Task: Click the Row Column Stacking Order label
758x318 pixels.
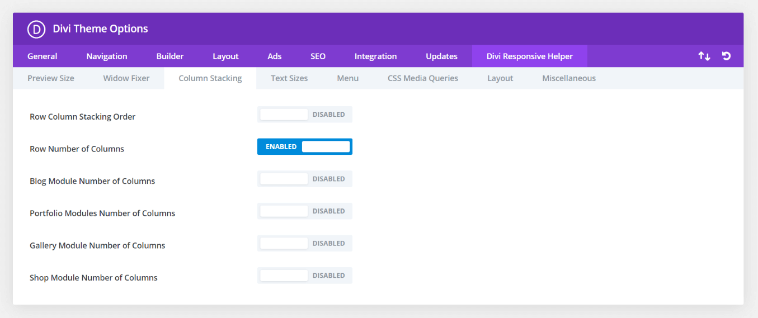Action: coord(83,117)
